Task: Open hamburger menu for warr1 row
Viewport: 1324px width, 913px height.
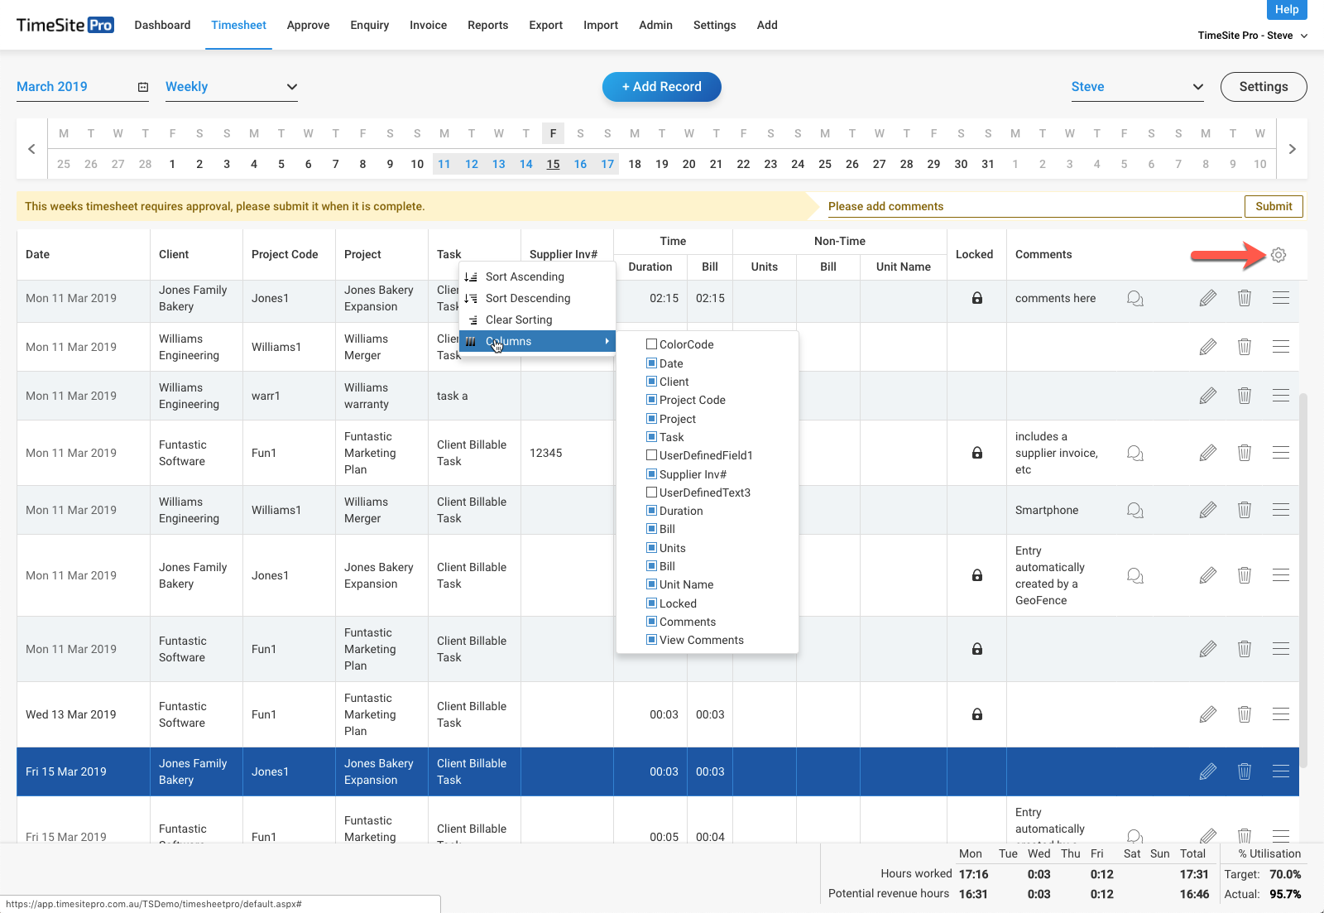Action: click(x=1281, y=396)
